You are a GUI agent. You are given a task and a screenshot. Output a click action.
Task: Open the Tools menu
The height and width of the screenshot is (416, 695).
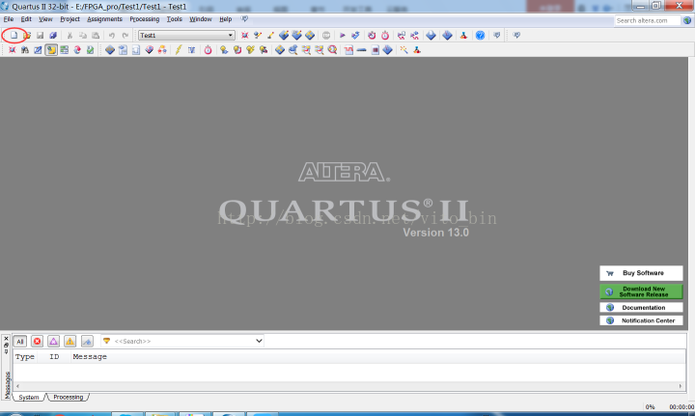174,19
